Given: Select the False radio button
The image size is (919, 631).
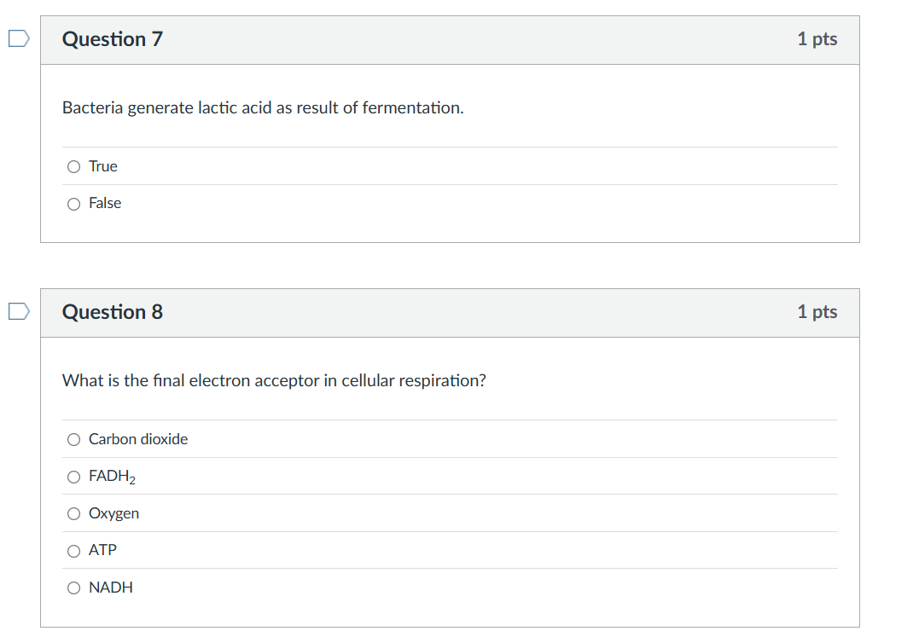Looking at the screenshot, I should pos(73,203).
